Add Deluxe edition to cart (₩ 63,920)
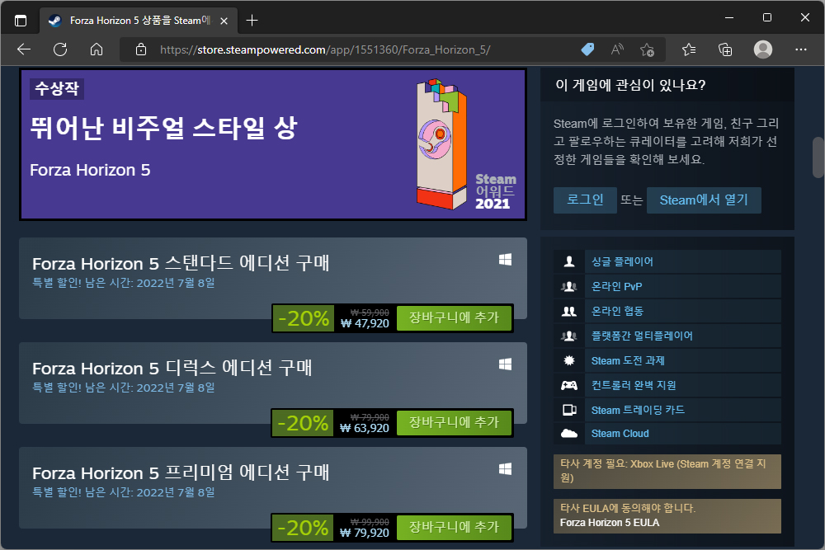Image resolution: width=825 pixels, height=550 pixels. (454, 422)
